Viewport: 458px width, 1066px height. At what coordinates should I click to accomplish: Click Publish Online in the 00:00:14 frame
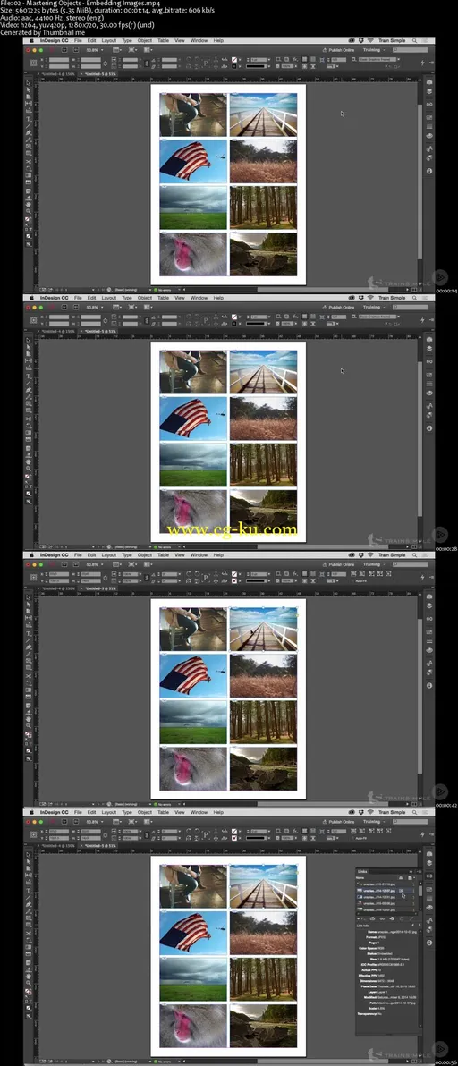(338, 49)
